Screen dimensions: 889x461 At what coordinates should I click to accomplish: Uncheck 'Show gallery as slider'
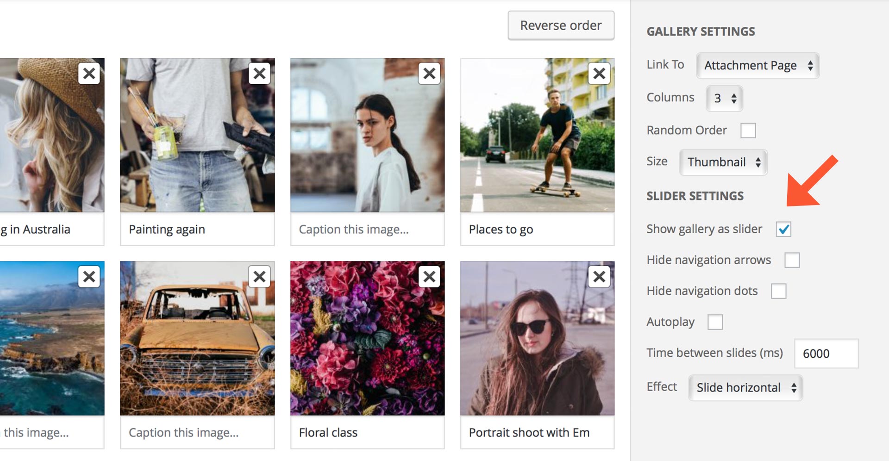tap(783, 229)
